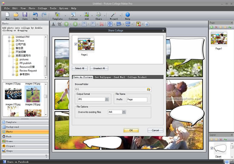Toggle the Clipart layer checkbox
The width and height of the screenshot is (234, 164).
click(x=212, y=148)
